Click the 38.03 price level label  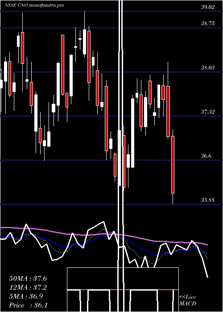[208, 68]
